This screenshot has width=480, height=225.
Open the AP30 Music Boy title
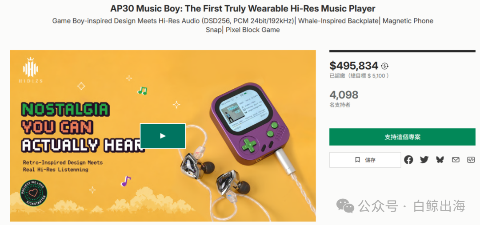[x=240, y=8]
